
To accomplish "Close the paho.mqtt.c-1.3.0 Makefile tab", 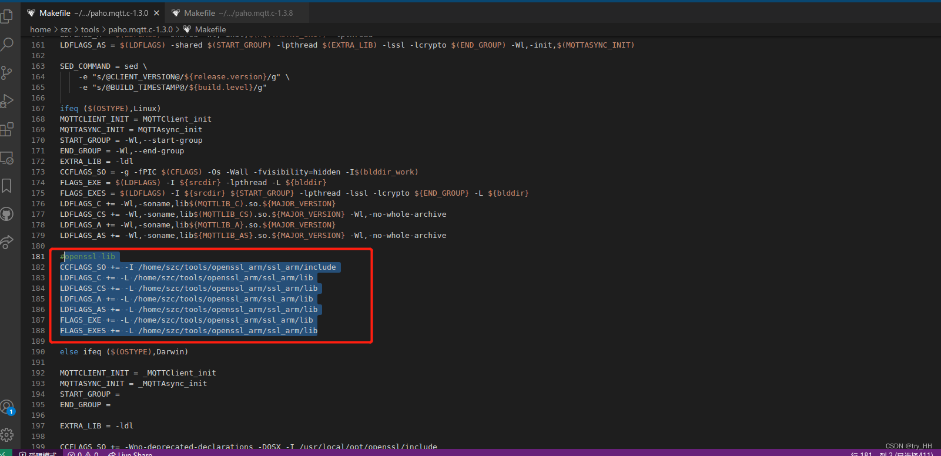I will (156, 13).
